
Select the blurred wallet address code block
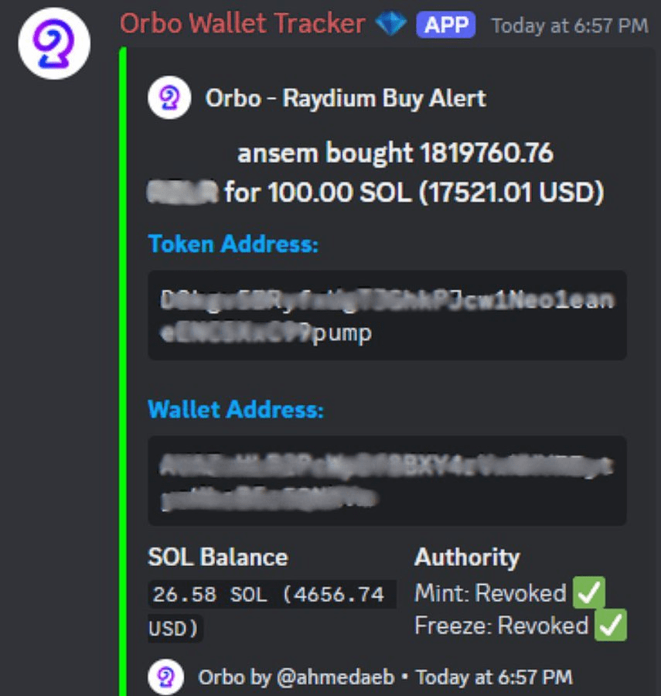[x=387, y=481]
